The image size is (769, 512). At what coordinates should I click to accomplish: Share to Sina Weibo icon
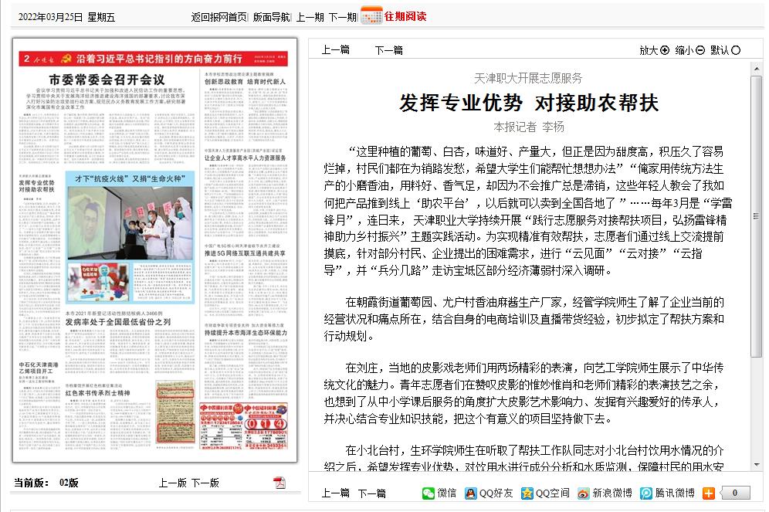(584, 493)
